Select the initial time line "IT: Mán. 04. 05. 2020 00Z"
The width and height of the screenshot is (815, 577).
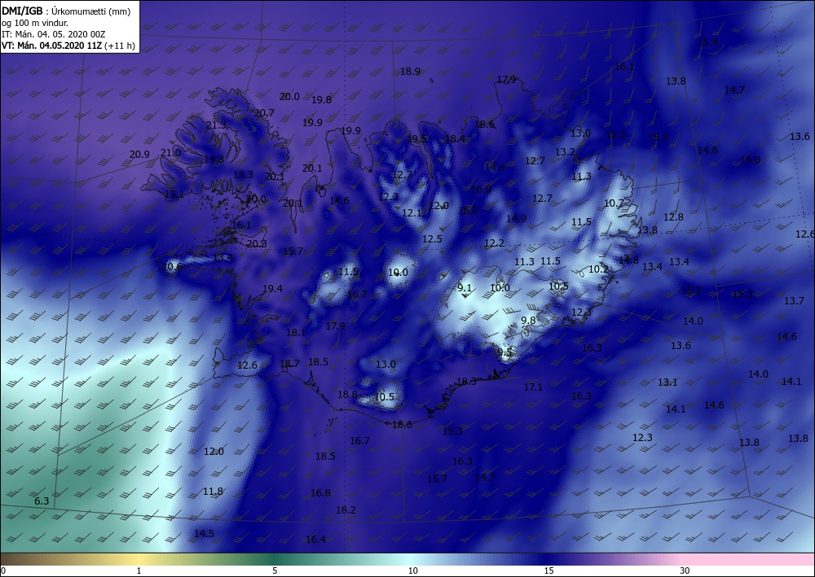[54, 34]
